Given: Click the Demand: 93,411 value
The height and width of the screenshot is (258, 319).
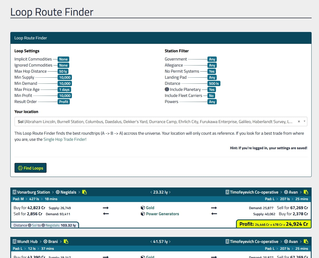Looking at the screenshot, I should coord(58,214).
